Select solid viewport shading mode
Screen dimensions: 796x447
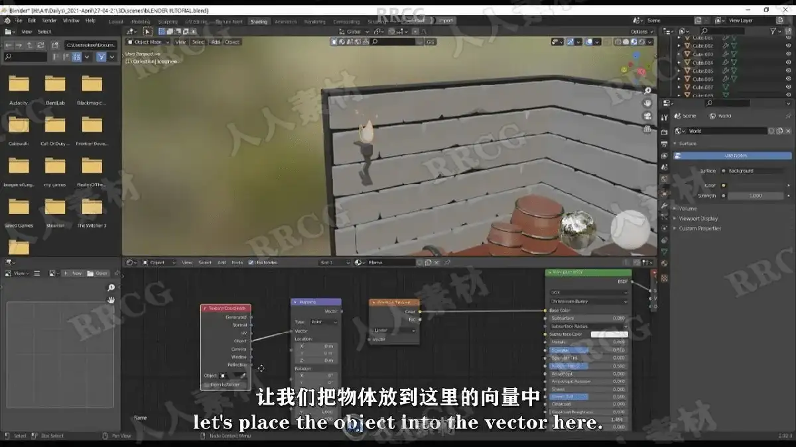point(627,42)
